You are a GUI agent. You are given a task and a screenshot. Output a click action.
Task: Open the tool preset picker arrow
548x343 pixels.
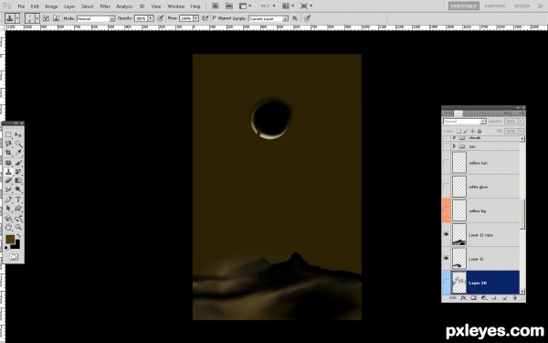pos(17,18)
